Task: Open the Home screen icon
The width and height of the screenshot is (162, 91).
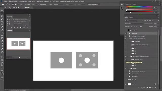Action: [3, 5]
